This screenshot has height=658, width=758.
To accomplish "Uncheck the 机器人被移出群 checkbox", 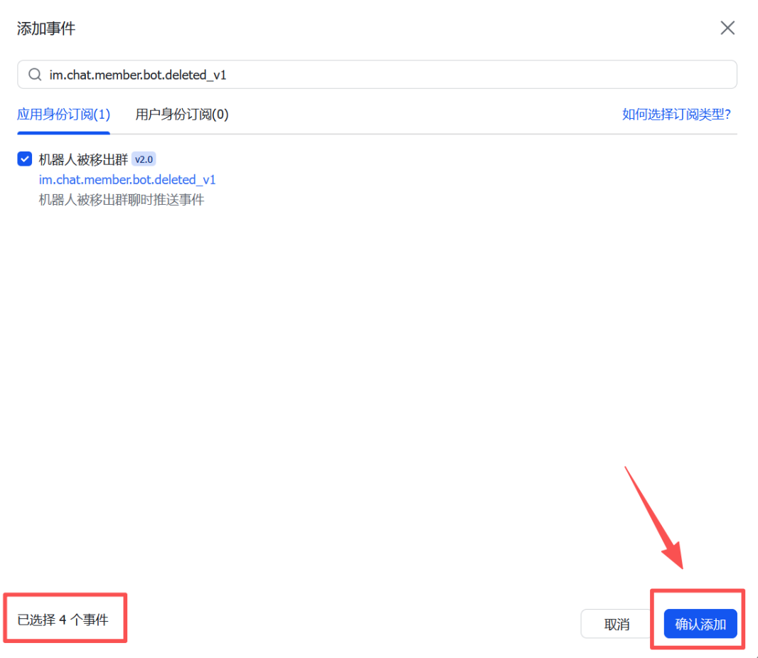I will click(x=25, y=159).
